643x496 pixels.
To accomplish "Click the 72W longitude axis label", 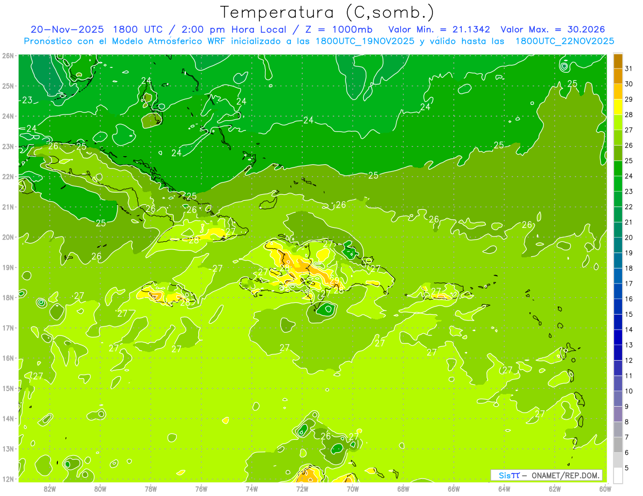I will coord(302,488).
